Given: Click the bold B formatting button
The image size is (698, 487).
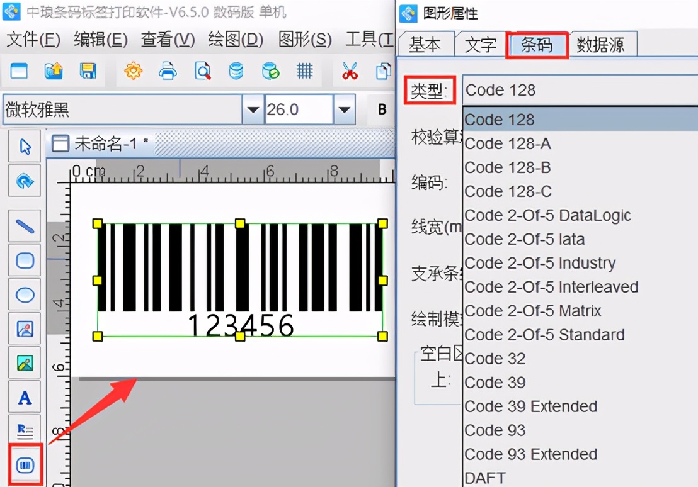Looking at the screenshot, I should tap(381, 109).
